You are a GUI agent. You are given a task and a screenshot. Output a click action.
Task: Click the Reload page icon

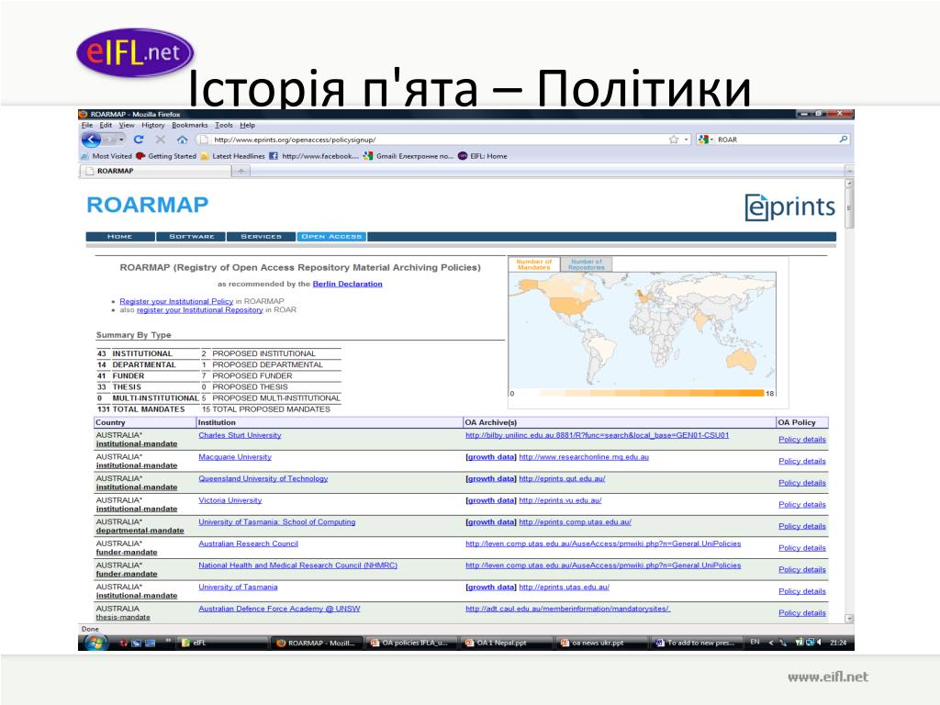[139, 140]
